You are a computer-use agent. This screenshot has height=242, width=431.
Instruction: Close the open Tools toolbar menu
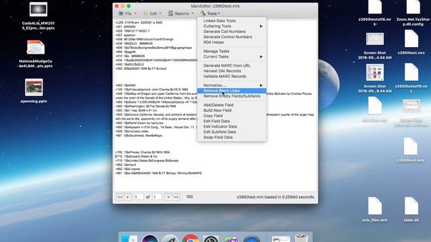(x=210, y=13)
